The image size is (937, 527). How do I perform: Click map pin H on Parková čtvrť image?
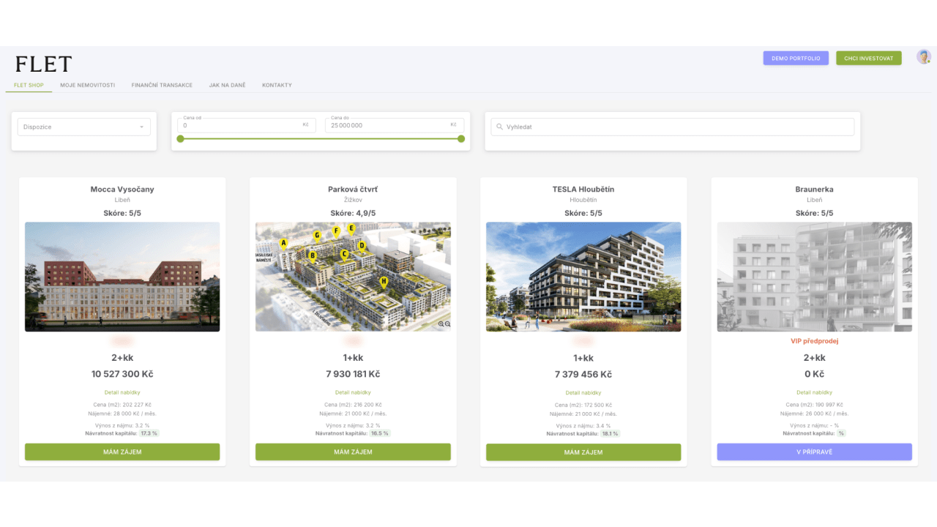(x=383, y=281)
